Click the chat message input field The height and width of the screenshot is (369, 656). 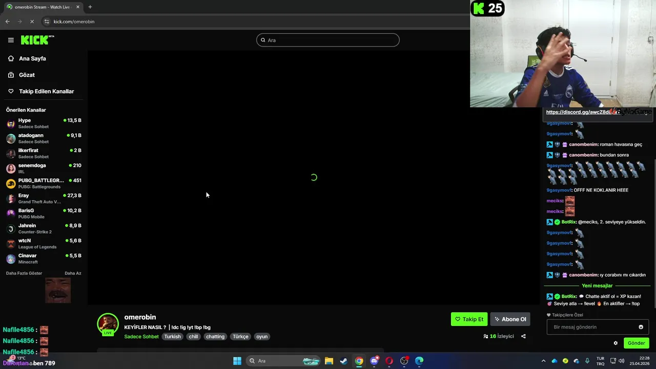[x=592, y=327]
